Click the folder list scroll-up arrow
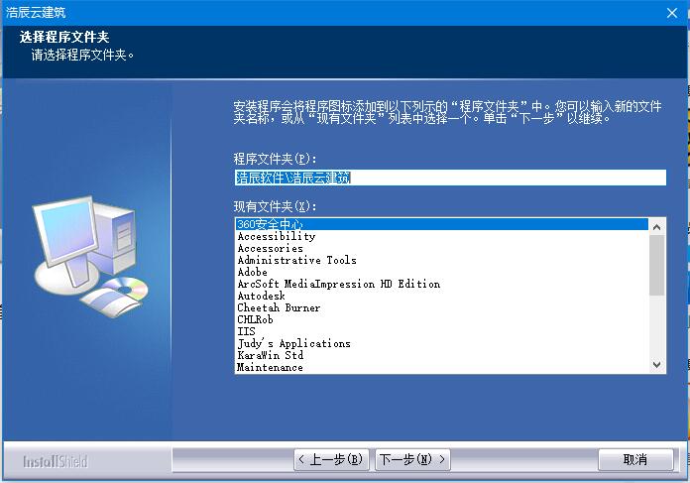690x483 pixels. pos(657,226)
